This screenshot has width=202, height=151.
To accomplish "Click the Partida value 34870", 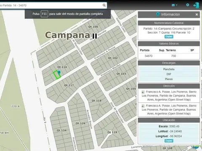I will tap(149, 56).
